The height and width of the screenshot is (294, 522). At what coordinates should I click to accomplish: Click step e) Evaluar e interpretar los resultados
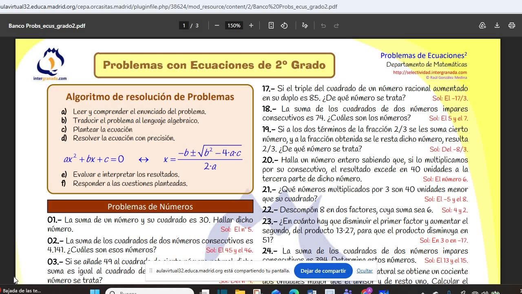(120, 174)
